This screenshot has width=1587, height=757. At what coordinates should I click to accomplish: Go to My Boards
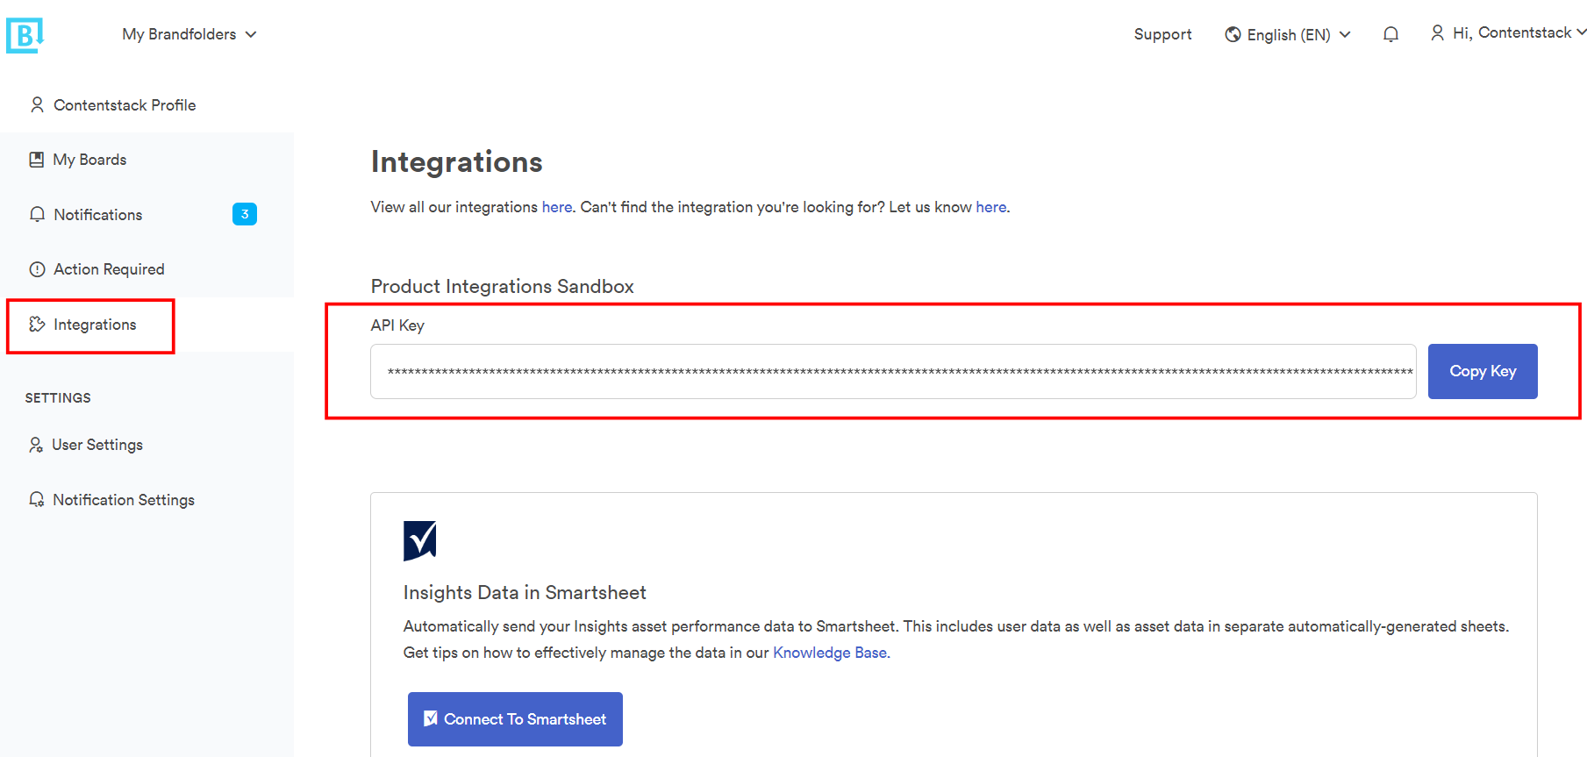click(x=89, y=160)
